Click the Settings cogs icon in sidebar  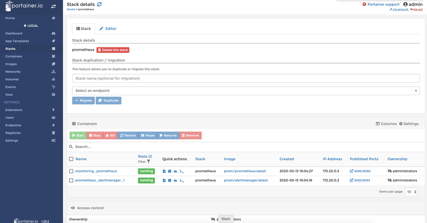53,141
